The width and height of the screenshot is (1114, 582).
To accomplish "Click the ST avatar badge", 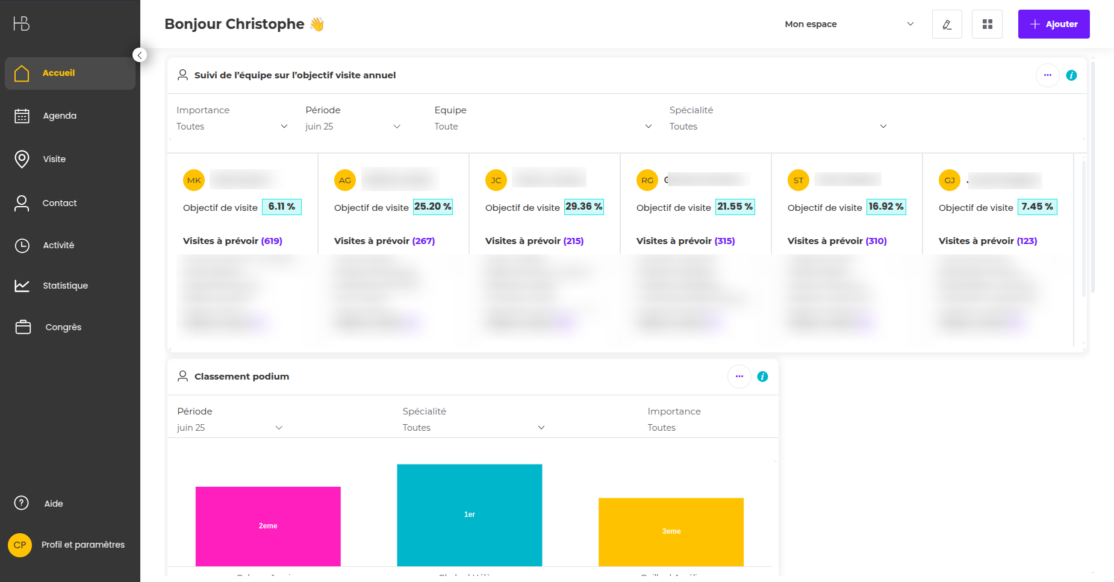I will point(798,180).
